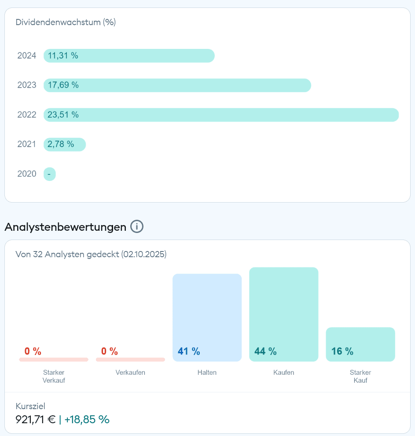Select the 2021 bar with 2,78 %
Image resolution: width=415 pixels, height=436 pixels.
(x=64, y=144)
